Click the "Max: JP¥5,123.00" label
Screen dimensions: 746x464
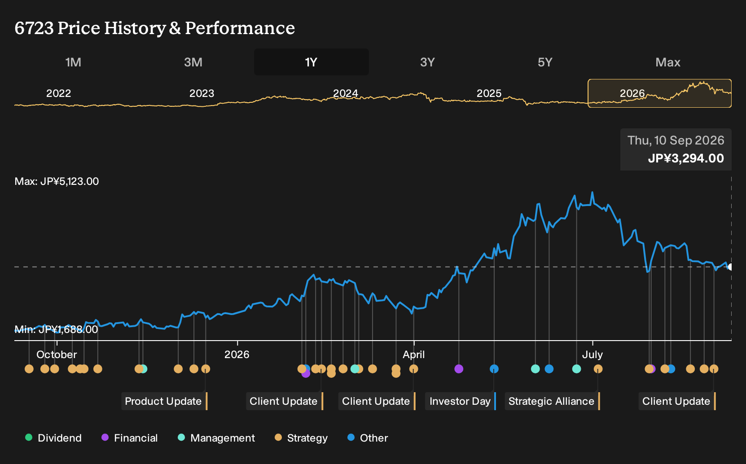click(57, 181)
